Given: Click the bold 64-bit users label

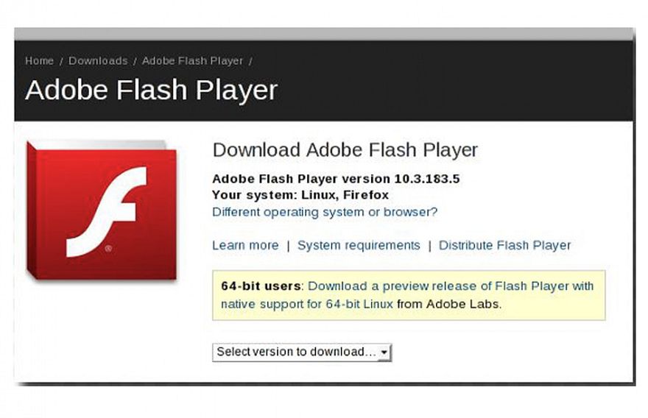Looking at the screenshot, I should pyautogui.click(x=261, y=286).
